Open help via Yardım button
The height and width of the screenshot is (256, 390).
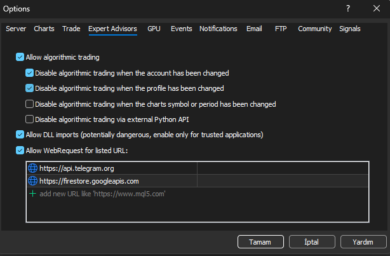pos(363,242)
